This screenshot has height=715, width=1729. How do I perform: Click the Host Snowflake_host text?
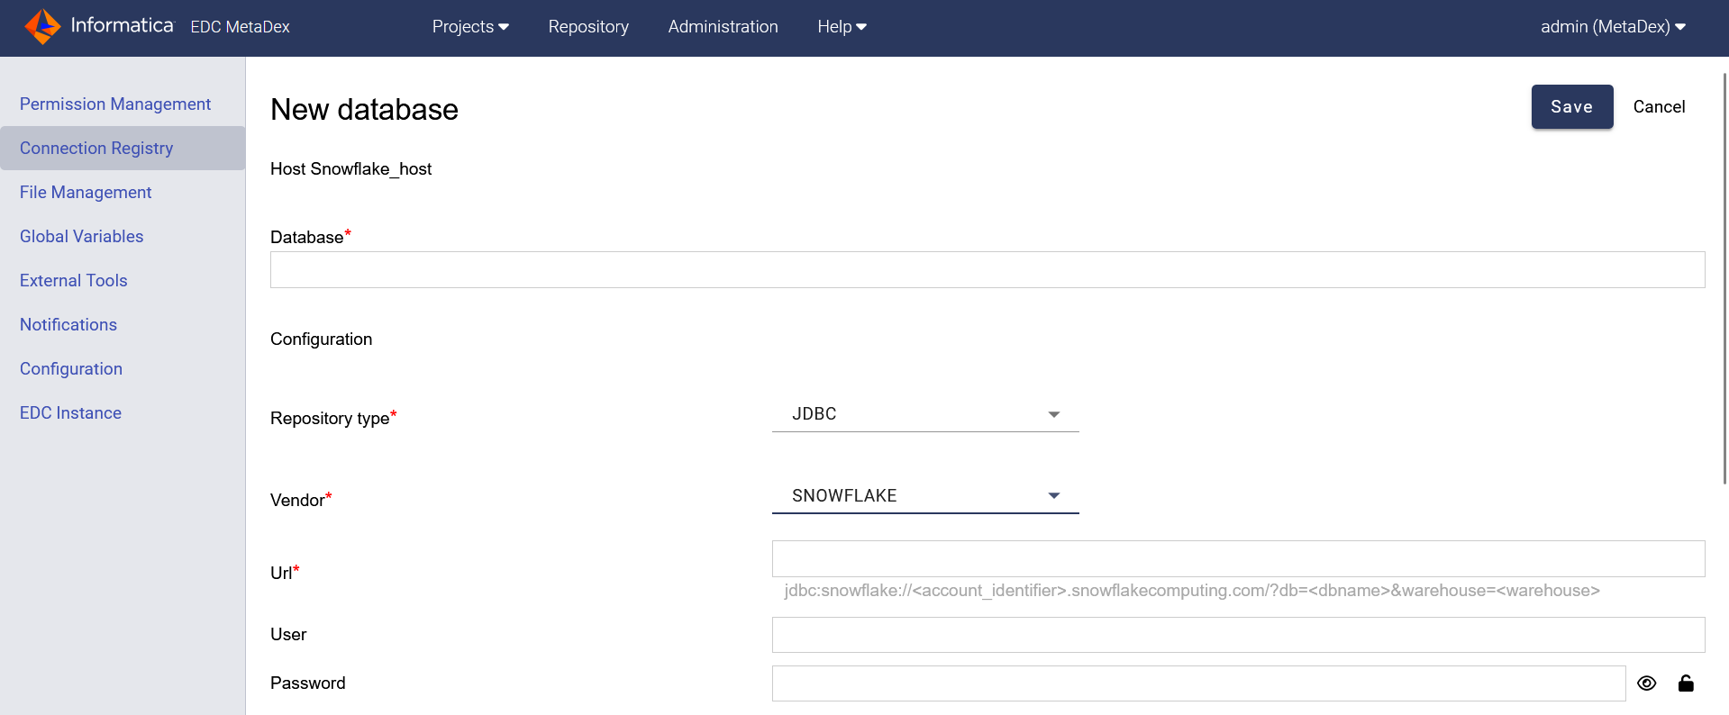click(x=350, y=169)
